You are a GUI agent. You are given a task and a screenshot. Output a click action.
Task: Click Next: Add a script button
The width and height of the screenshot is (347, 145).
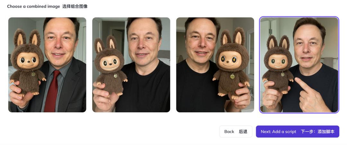point(298,132)
